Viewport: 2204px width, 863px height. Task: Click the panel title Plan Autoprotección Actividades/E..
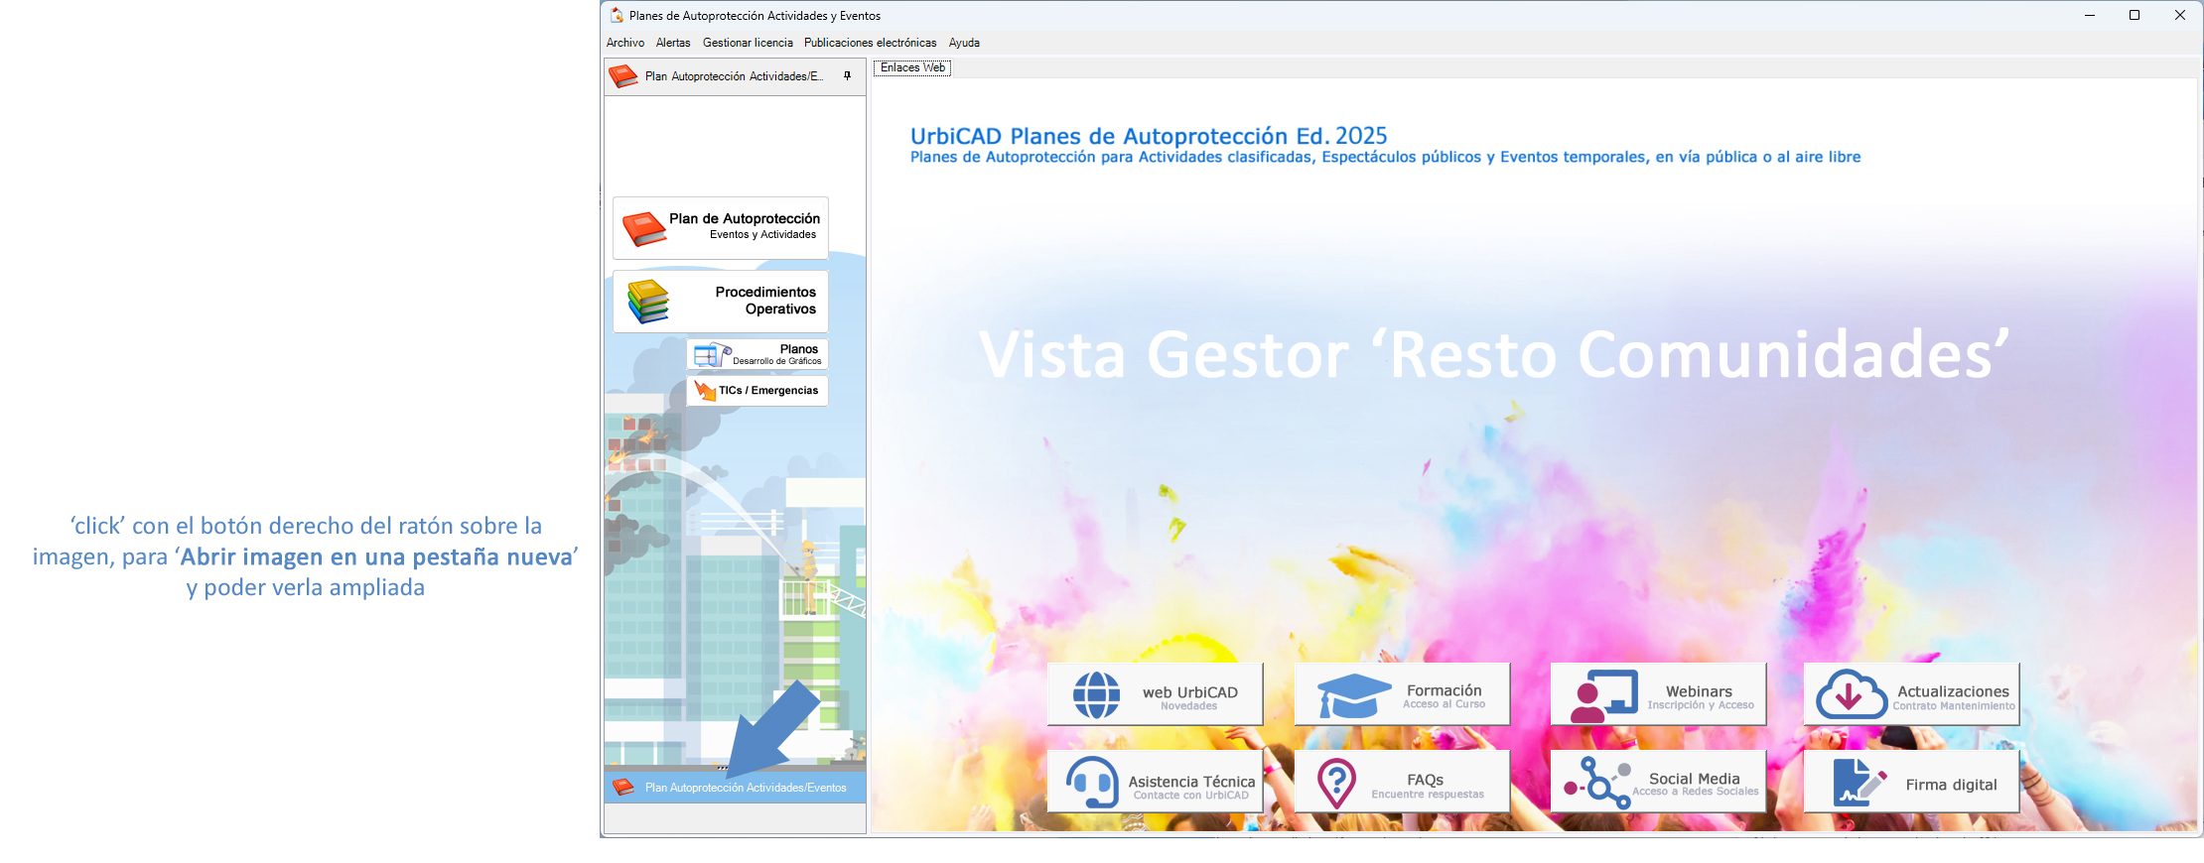[734, 76]
